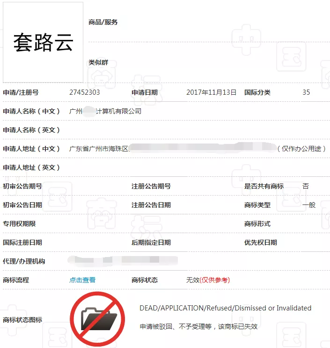Click the shared trademark value 否
Image resolution: width=330 pixels, height=348 pixels.
click(x=306, y=186)
